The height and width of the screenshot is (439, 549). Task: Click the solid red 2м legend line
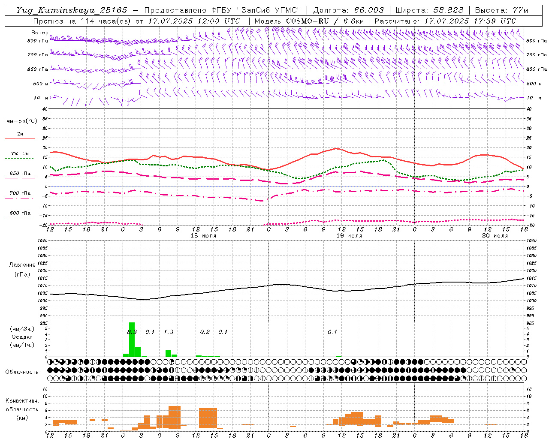[20, 138]
